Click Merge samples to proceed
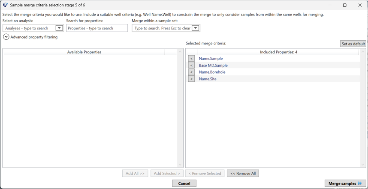This screenshot has width=368, height=189. [345, 183]
